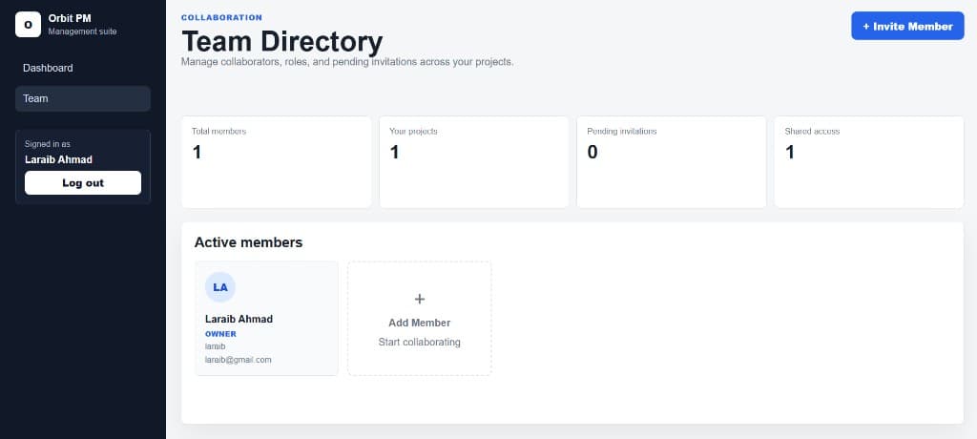Screen dimensions: 977x439
Task: Click the Add Member label
Action: click(x=420, y=323)
